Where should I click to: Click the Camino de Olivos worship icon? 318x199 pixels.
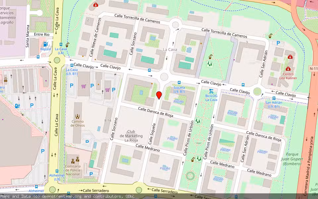(x=77, y=116)
